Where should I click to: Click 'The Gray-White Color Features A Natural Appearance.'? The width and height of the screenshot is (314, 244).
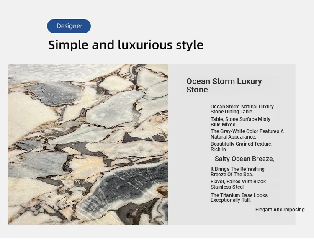coord(247,134)
